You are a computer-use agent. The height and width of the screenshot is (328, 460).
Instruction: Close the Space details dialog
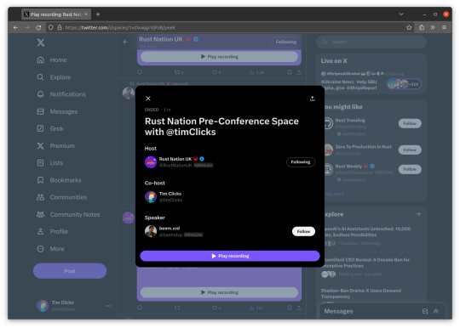pyautogui.click(x=148, y=99)
